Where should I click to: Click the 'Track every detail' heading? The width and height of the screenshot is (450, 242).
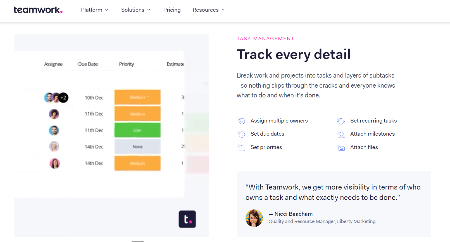pos(294,54)
